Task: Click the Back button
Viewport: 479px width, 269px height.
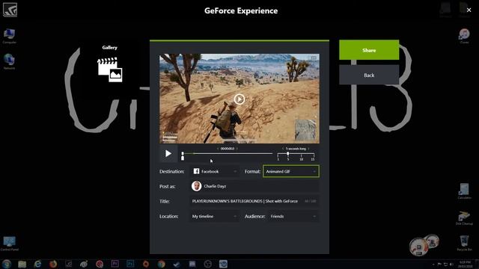Action: (x=369, y=75)
